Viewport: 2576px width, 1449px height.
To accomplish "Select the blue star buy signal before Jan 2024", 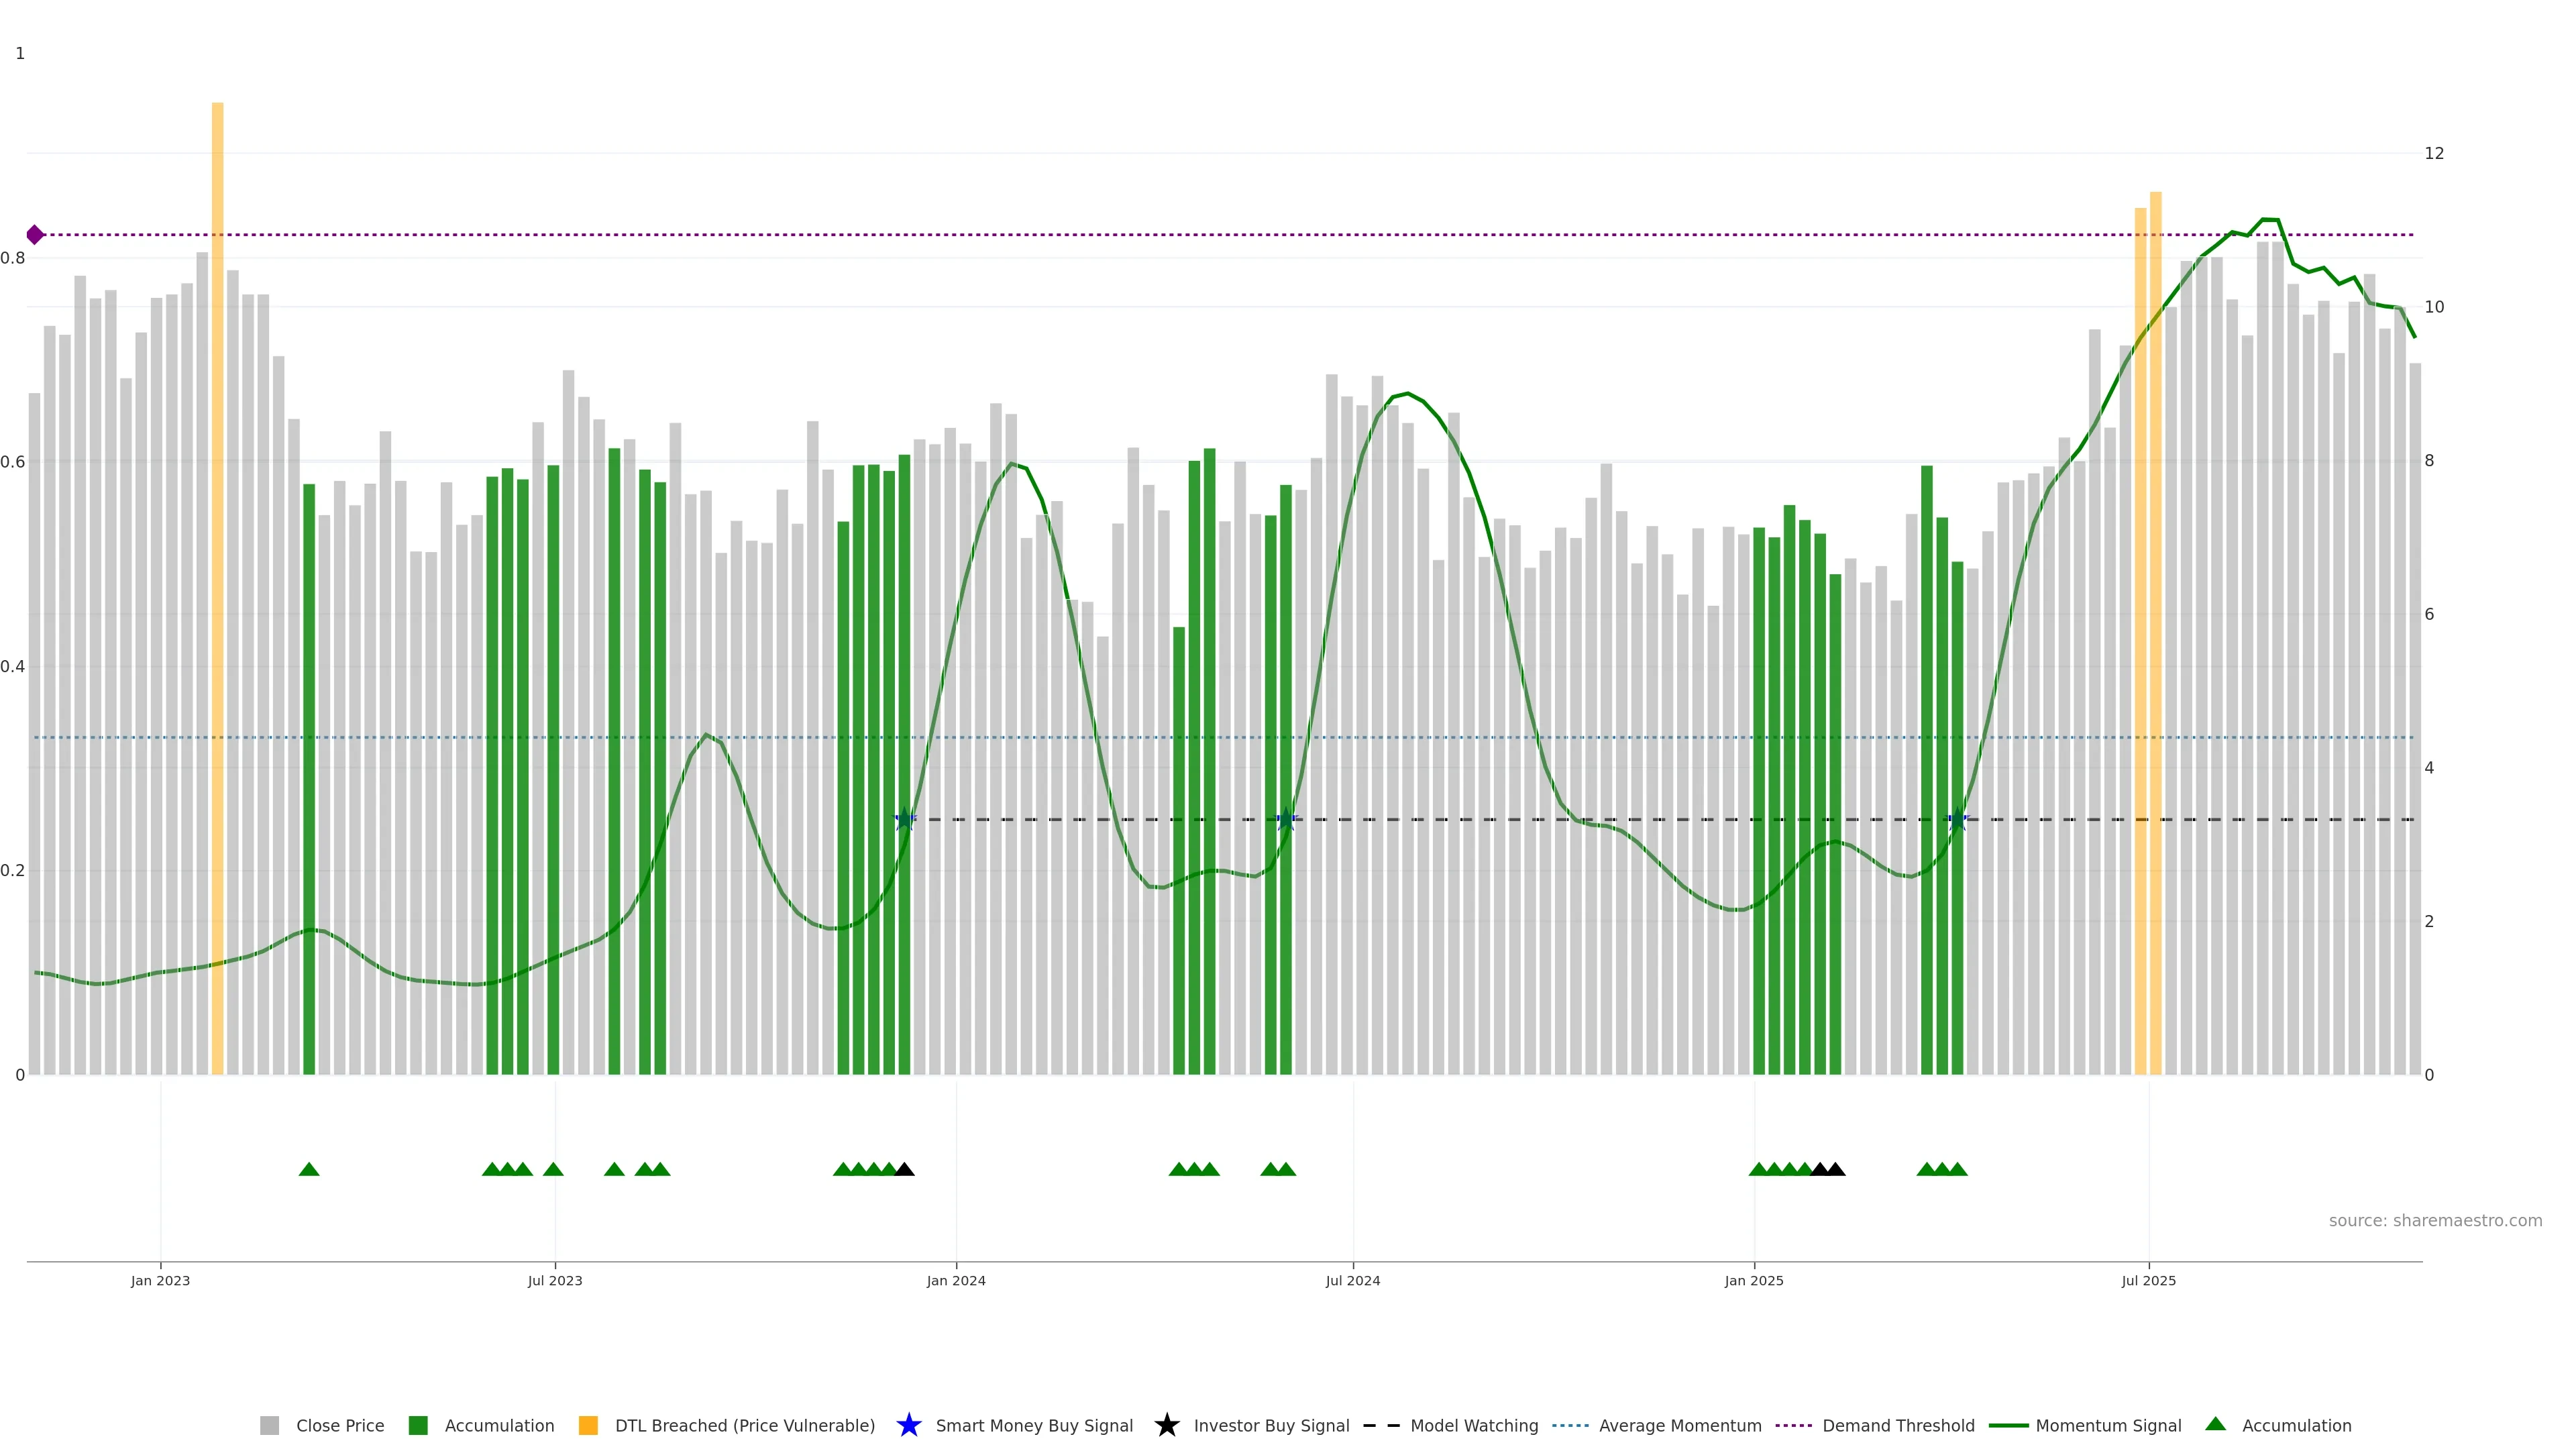I will coord(905,820).
